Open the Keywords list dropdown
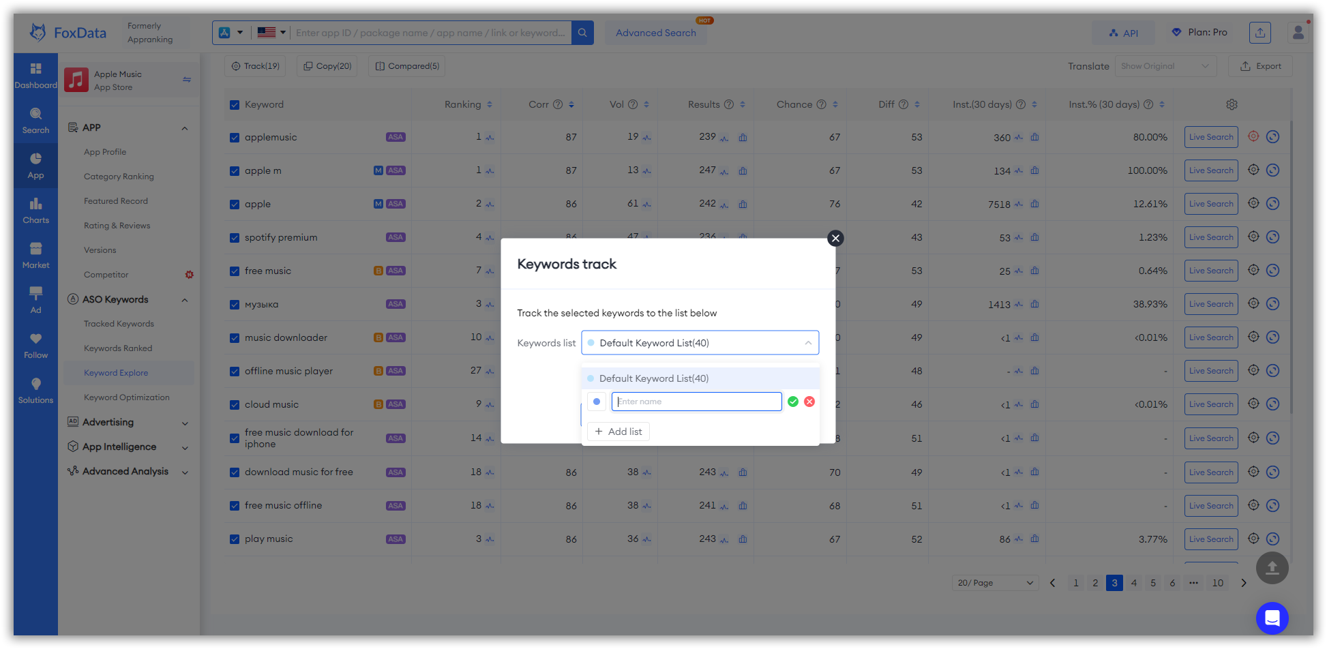The height and width of the screenshot is (649, 1327). 700,343
